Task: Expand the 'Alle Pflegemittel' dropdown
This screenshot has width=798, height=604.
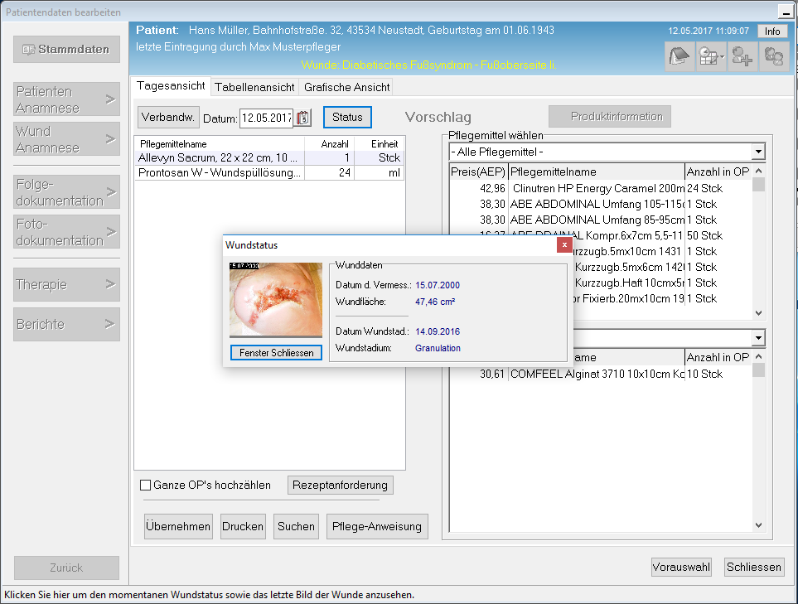Action: [x=757, y=152]
